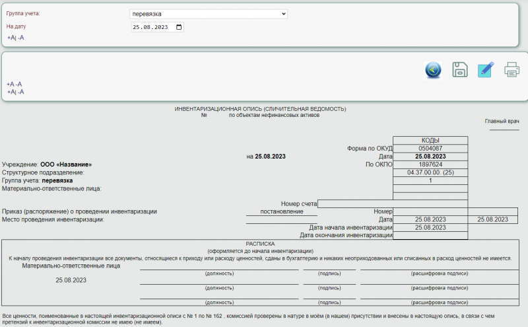
Task: Click the blue round back arrow icon
Action: pos(433,69)
